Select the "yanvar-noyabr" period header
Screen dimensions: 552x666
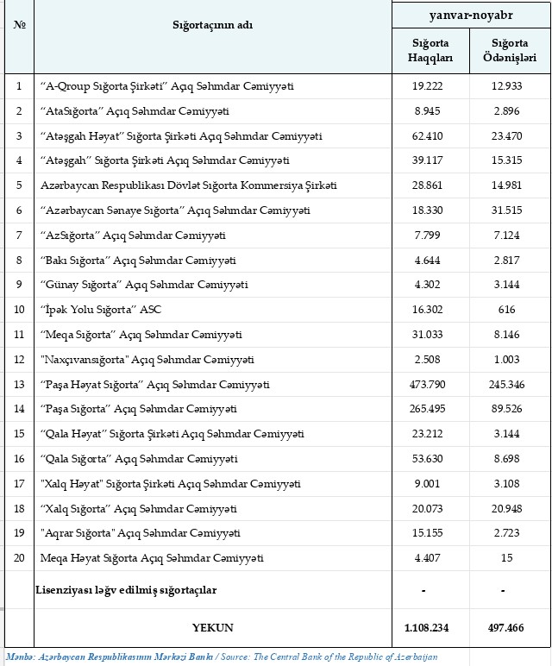click(469, 15)
